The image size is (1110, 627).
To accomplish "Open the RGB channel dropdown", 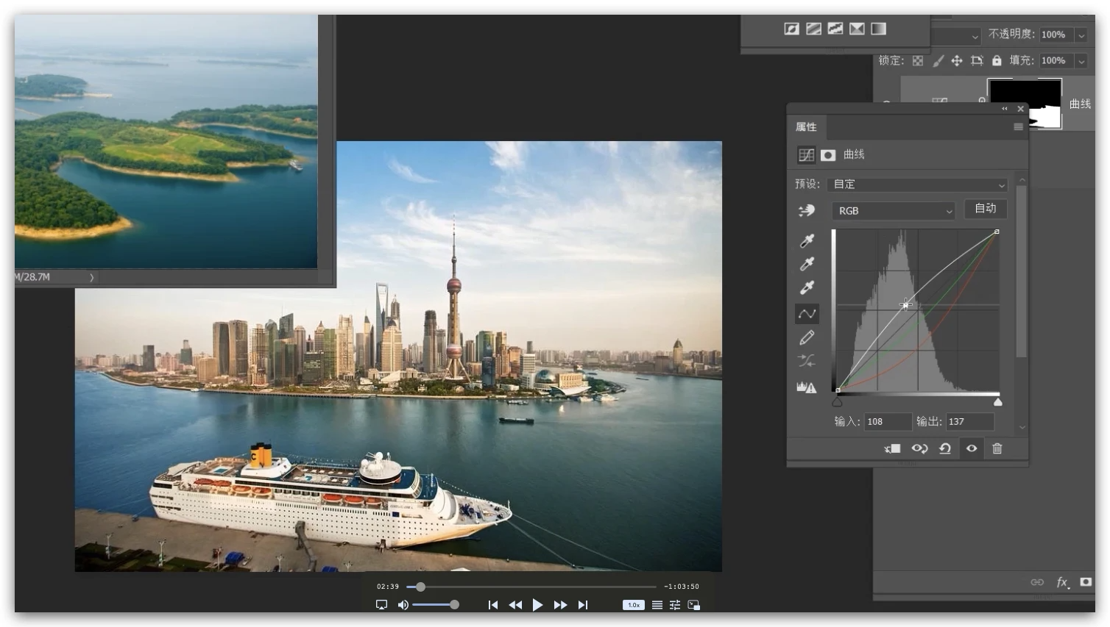I will (894, 211).
